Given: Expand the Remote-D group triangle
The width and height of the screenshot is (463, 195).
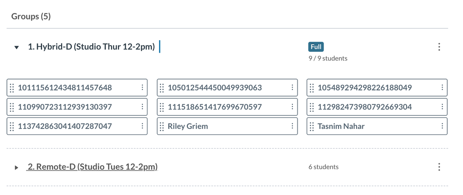Looking at the screenshot, I should [17, 167].
